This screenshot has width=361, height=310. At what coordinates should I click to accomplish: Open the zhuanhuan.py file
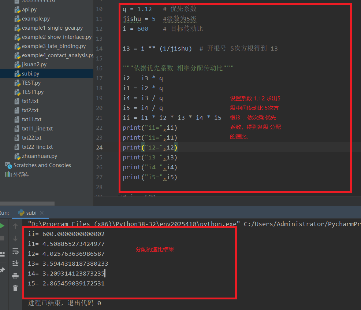pyautogui.click(x=40, y=156)
